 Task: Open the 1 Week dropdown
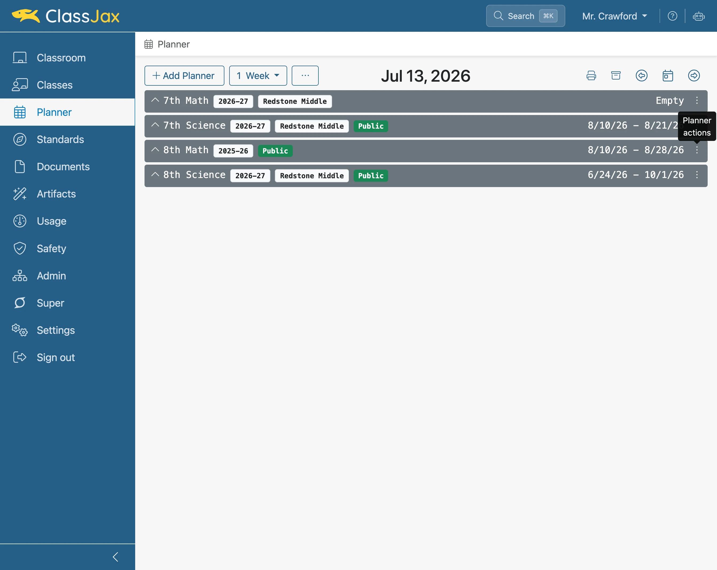point(258,76)
